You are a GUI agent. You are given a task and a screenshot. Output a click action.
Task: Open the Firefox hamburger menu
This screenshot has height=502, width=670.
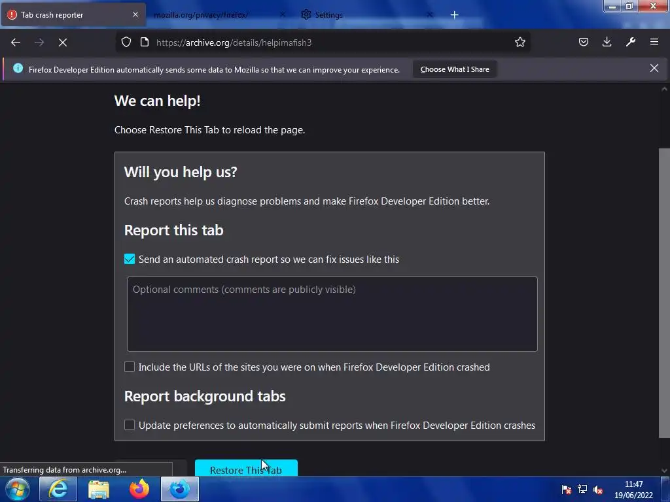(x=654, y=42)
